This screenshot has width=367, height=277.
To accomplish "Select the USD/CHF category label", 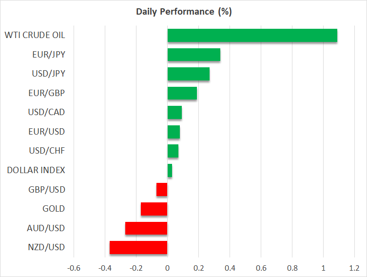I will (47, 151).
